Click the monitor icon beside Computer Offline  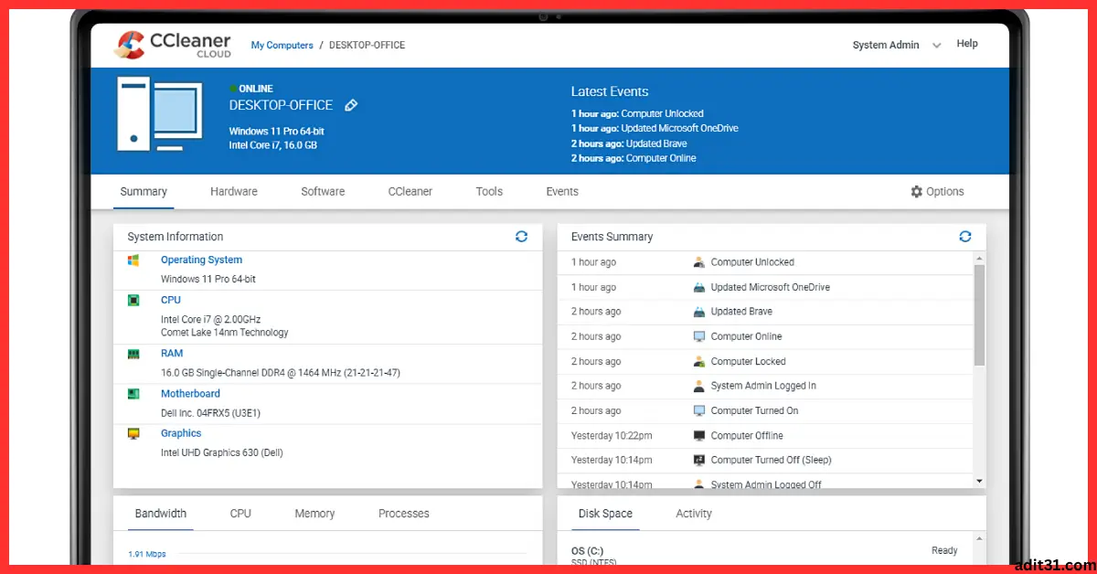tap(699, 436)
